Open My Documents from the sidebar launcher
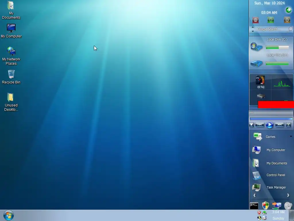Screen dimensions: 294x221 (270, 163)
